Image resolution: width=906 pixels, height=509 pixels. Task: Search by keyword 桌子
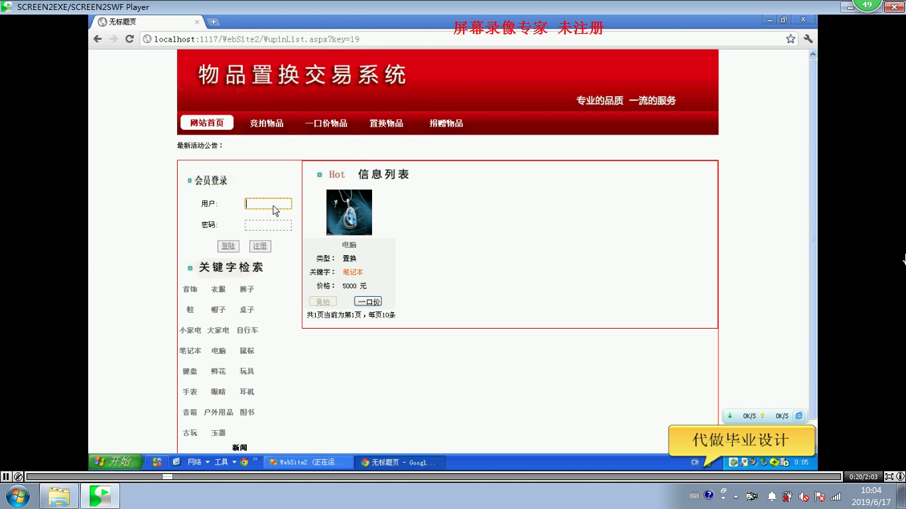click(x=247, y=310)
